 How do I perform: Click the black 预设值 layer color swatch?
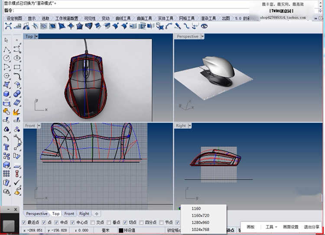pos(121,231)
